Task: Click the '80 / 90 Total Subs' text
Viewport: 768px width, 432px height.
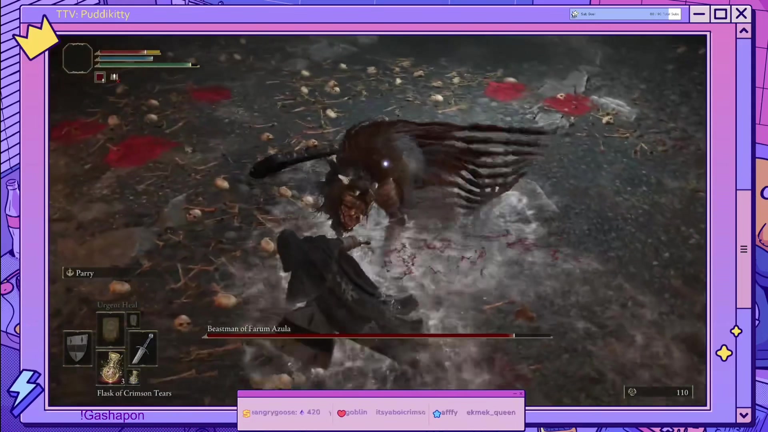Action: 664,14
